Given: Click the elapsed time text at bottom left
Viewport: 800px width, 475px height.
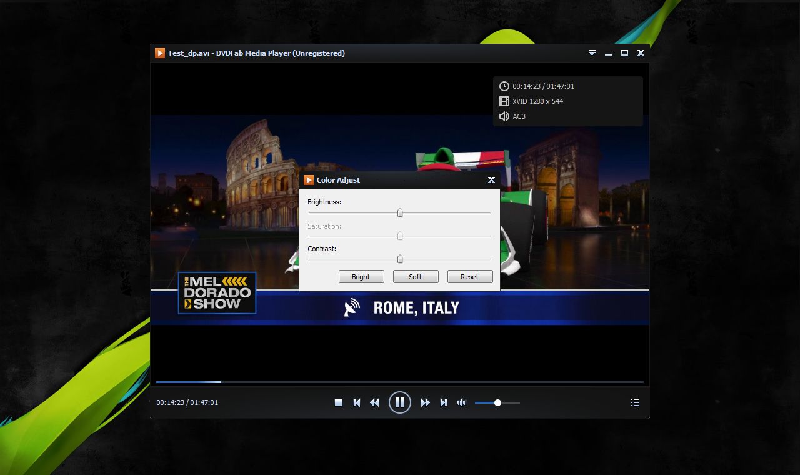Looking at the screenshot, I should coord(187,402).
